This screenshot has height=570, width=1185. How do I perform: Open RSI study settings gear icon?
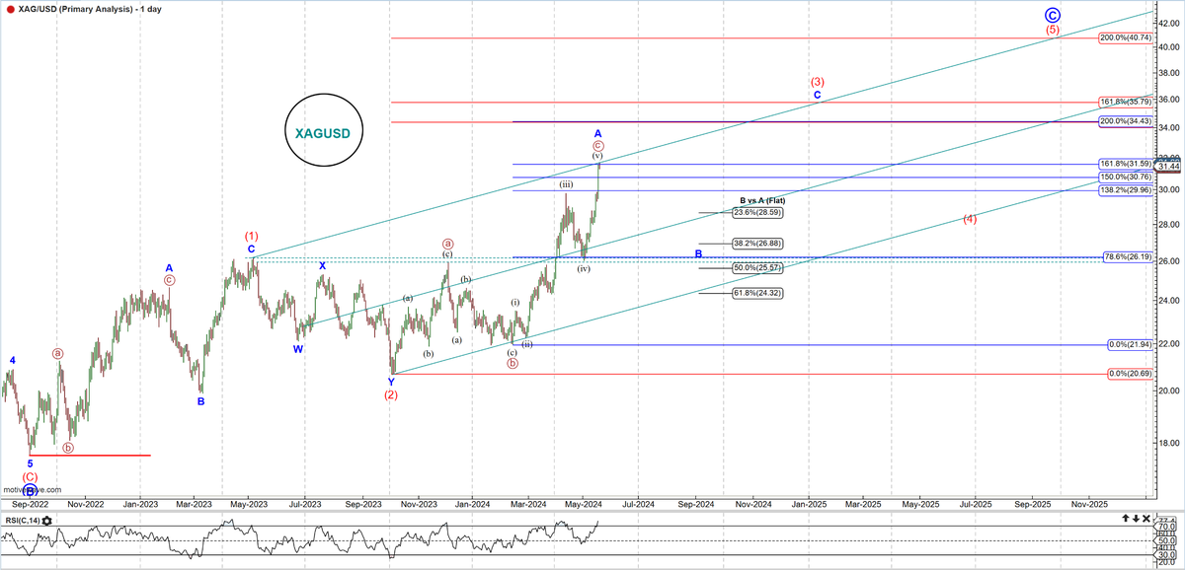[46, 520]
